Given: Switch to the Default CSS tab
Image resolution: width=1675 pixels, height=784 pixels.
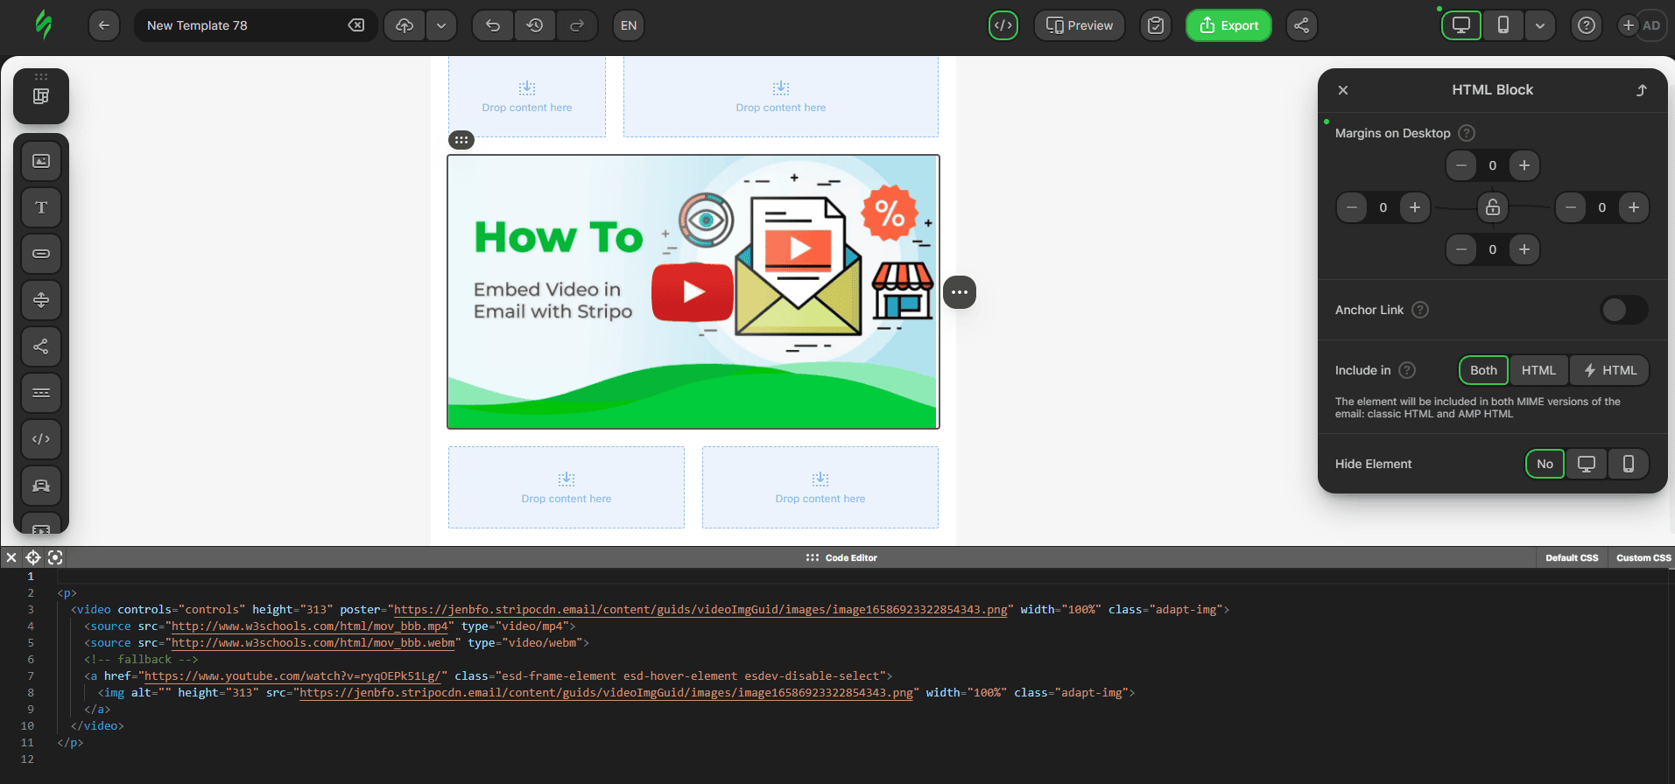Looking at the screenshot, I should [1572, 557].
